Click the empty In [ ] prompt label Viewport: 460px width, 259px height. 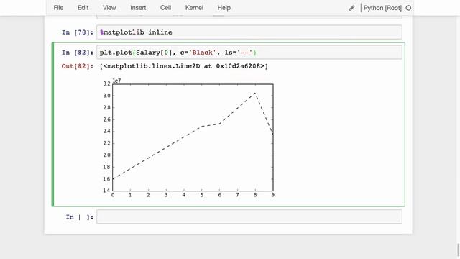tap(80, 217)
